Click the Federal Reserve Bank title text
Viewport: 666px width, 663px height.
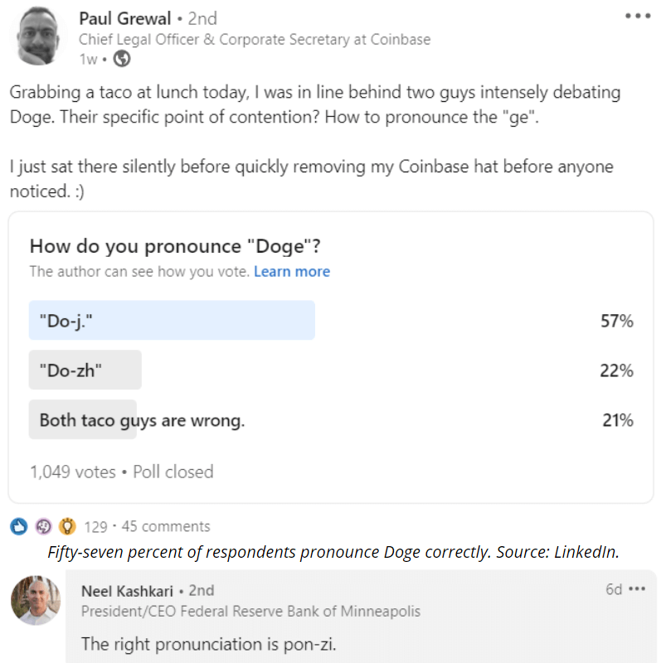250,612
